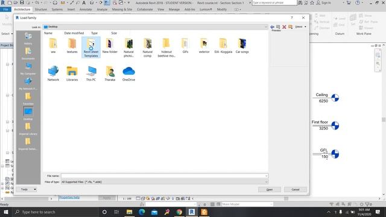Image resolution: width=386 pixels, height=217 pixels.
Task: Open the File name combo box arrow
Action: pyautogui.click(x=267, y=175)
